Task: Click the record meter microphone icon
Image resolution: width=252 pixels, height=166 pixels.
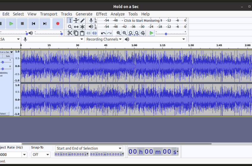Action: coord(91,20)
